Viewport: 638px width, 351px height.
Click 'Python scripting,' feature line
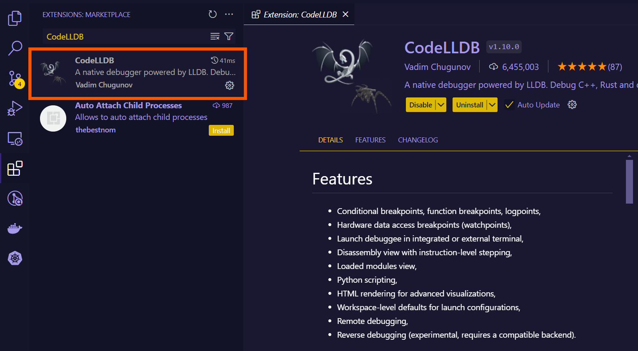tap(367, 280)
